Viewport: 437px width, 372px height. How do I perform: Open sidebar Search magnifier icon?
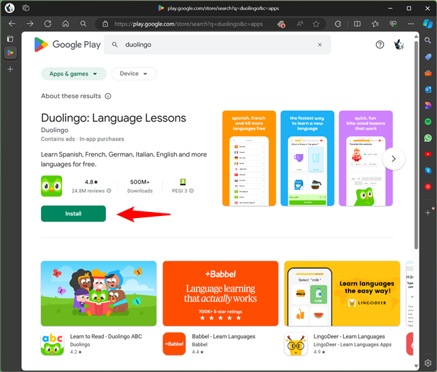[x=428, y=41]
